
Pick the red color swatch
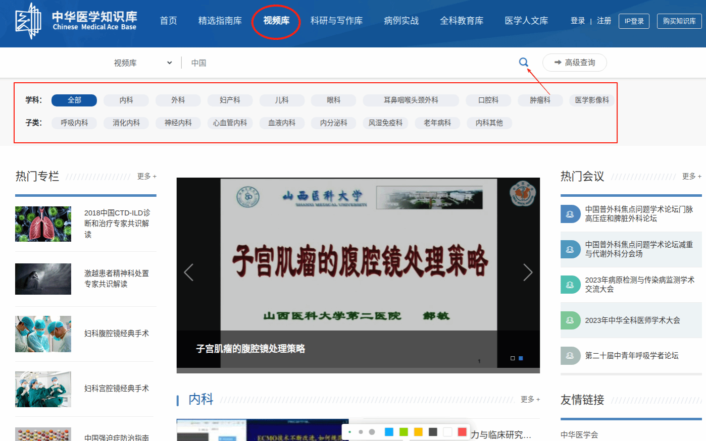462,432
